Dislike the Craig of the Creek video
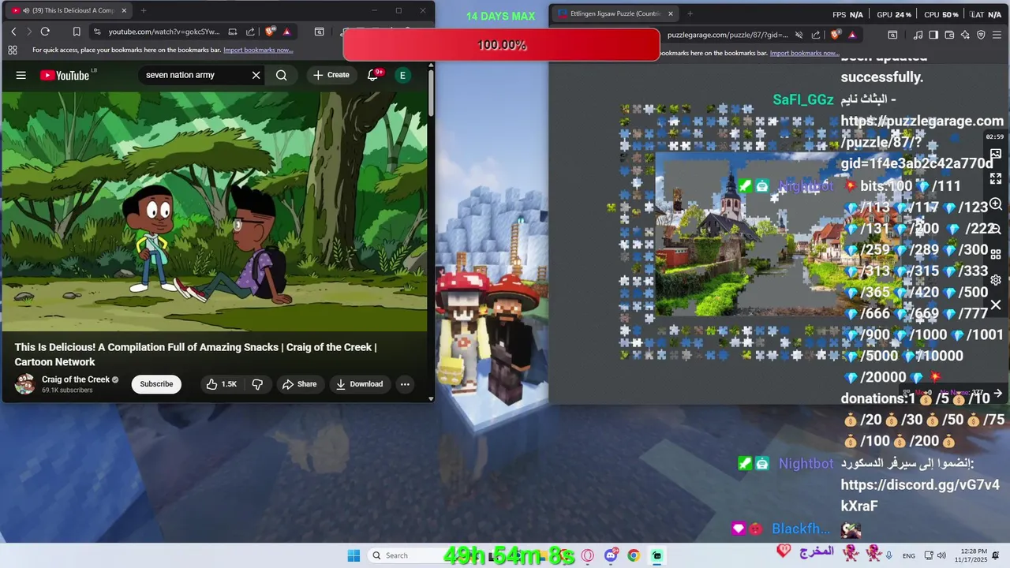 point(257,384)
